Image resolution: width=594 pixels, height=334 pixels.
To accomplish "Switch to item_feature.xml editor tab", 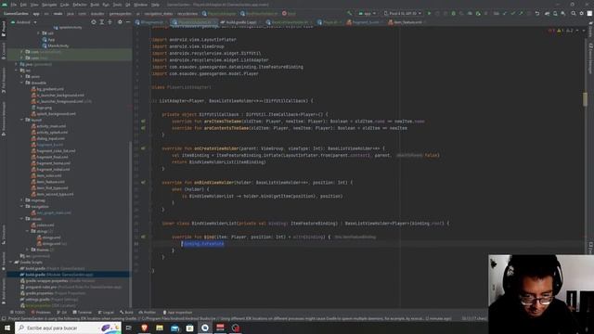I will point(407,22).
